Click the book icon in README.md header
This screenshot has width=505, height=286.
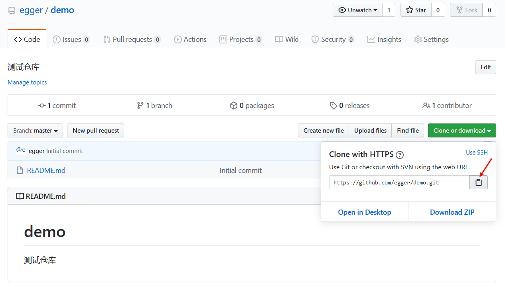(x=20, y=196)
